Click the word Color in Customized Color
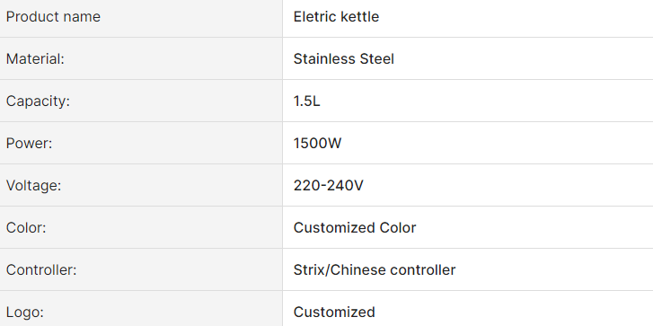Image resolution: width=653 pixels, height=326 pixels. (398, 228)
